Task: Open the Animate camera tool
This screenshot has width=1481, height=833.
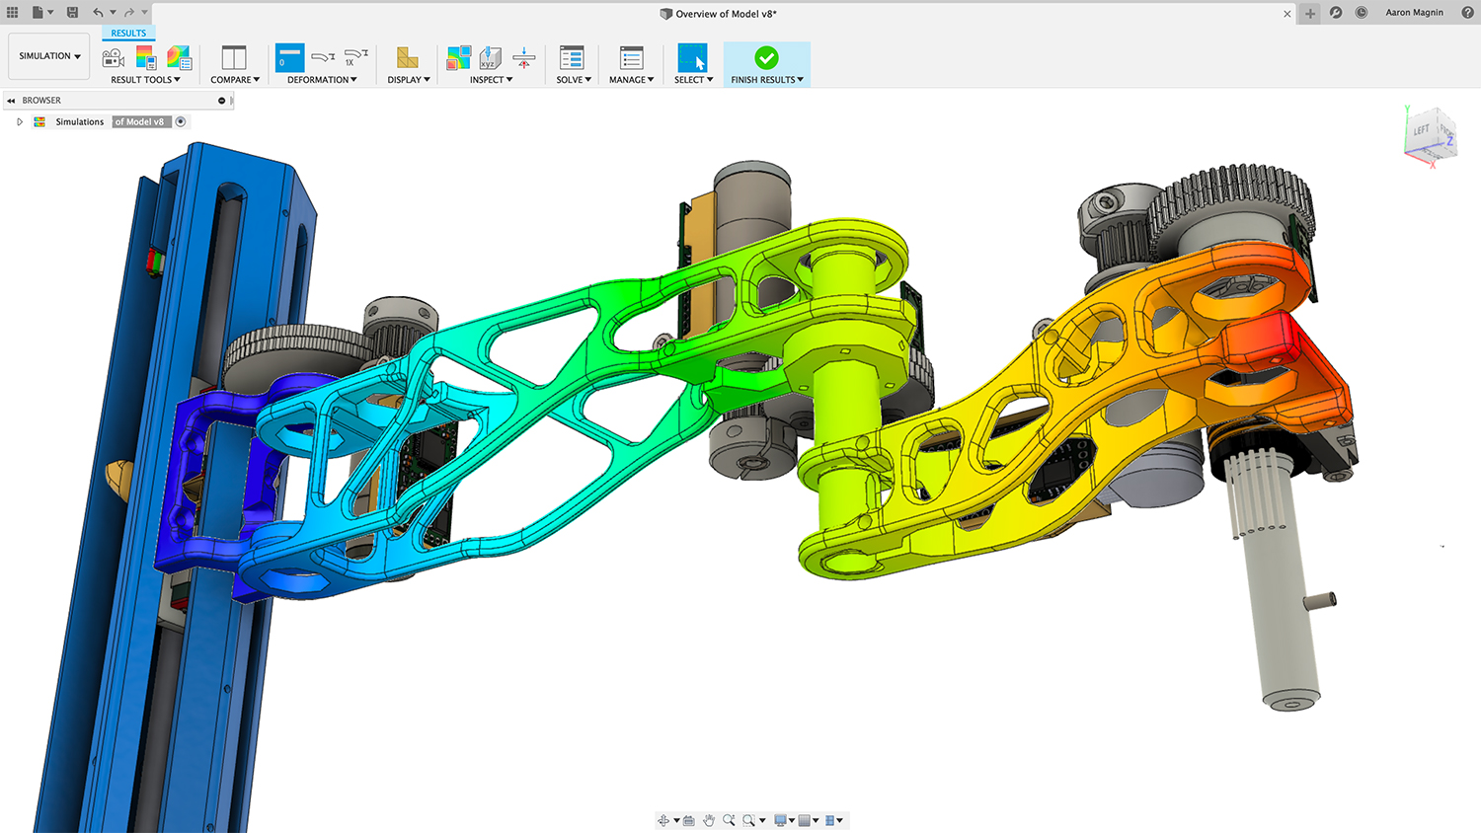Action: (113, 58)
